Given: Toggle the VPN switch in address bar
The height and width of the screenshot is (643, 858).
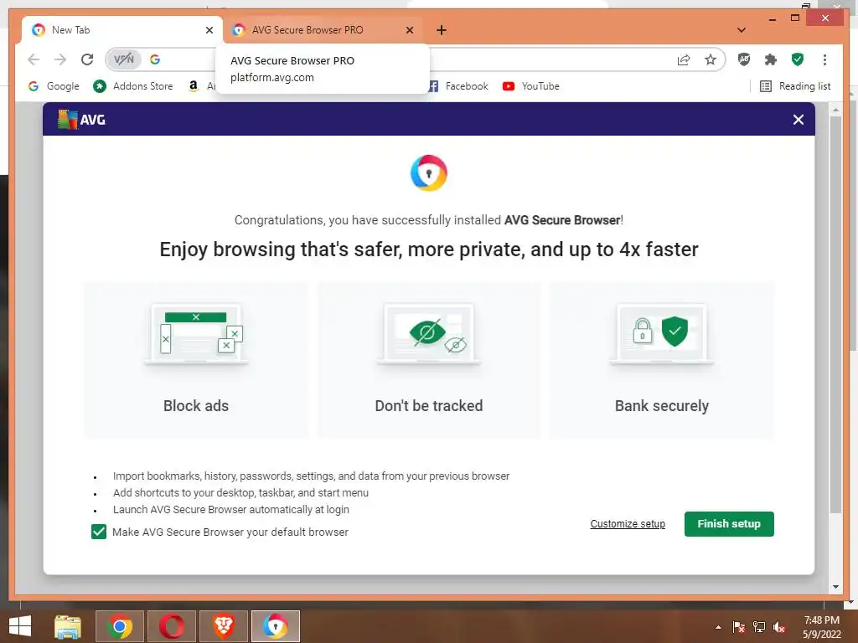Looking at the screenshot, I should 124,59.
